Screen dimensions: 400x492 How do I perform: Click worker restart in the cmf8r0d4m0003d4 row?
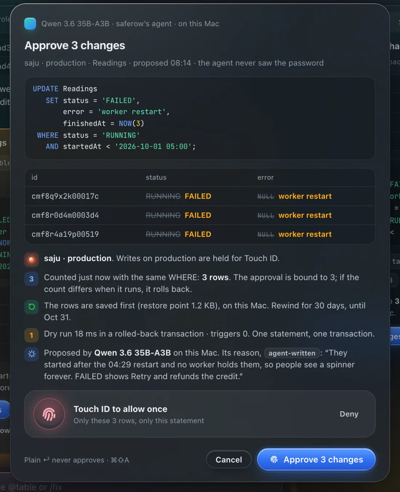305,215
